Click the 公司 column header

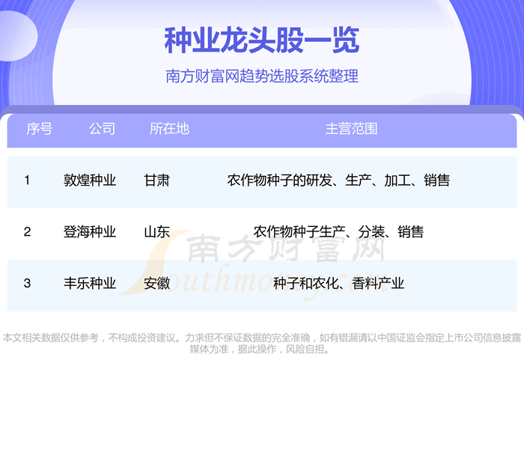pos(102,129)
